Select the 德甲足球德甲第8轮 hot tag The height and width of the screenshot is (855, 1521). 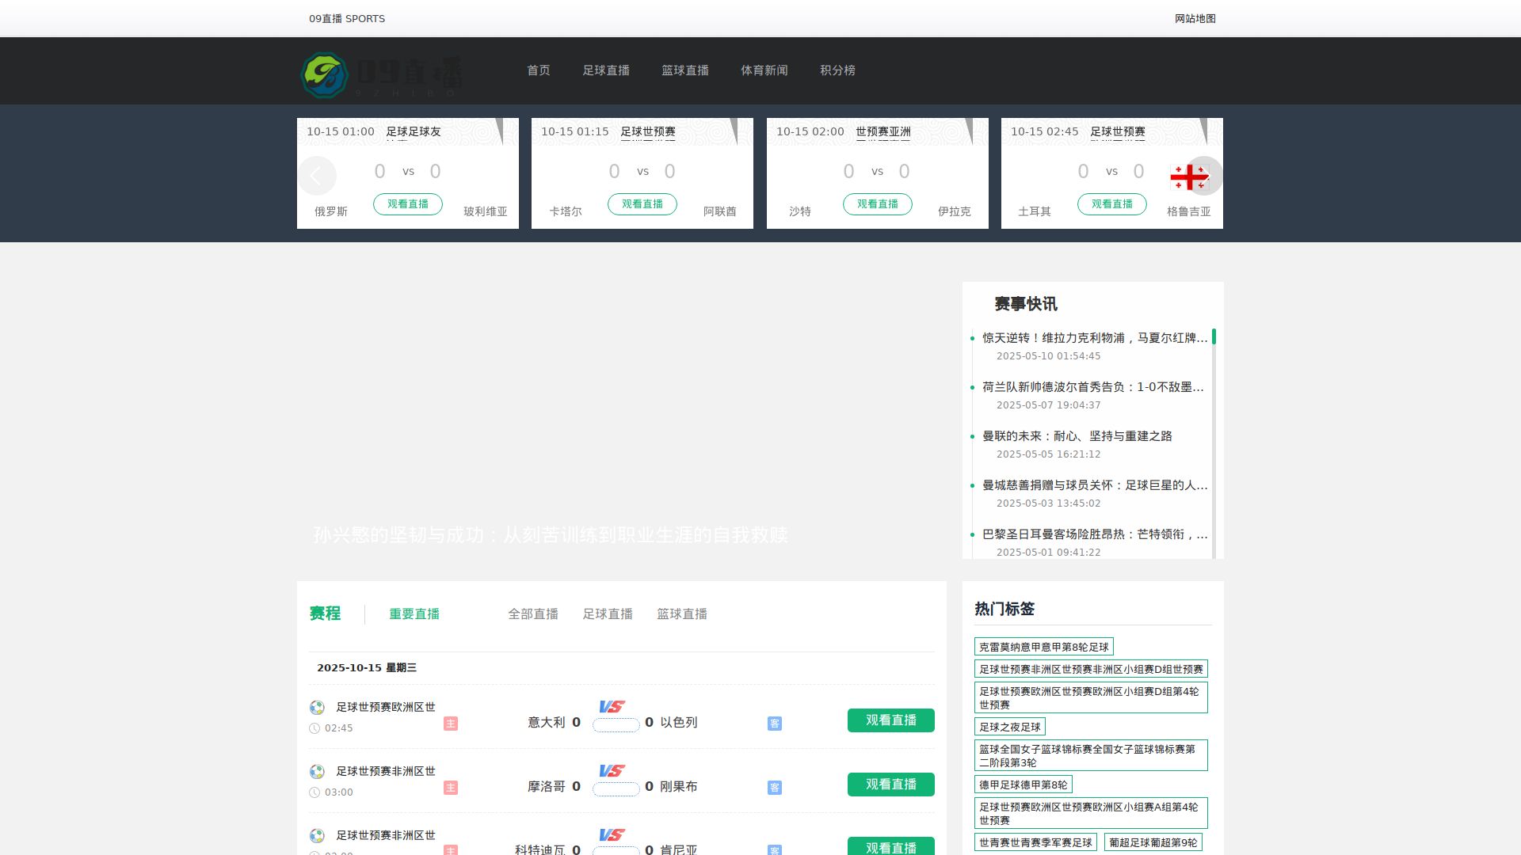pyautogui.click(x=1024, y=785)
